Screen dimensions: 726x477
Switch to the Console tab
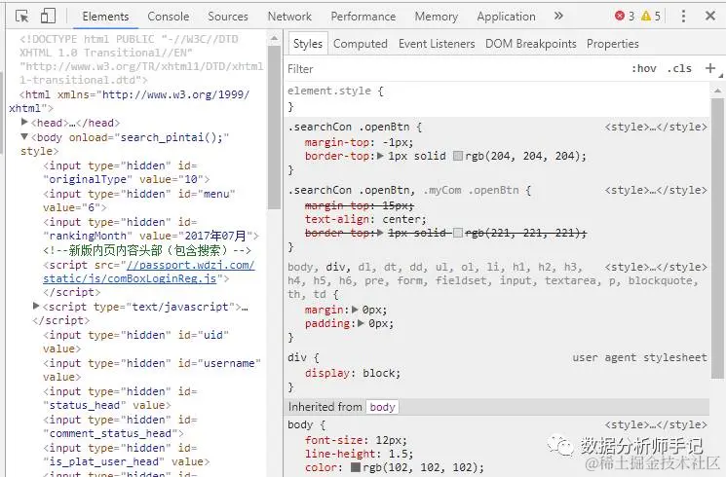click(168, 17)
